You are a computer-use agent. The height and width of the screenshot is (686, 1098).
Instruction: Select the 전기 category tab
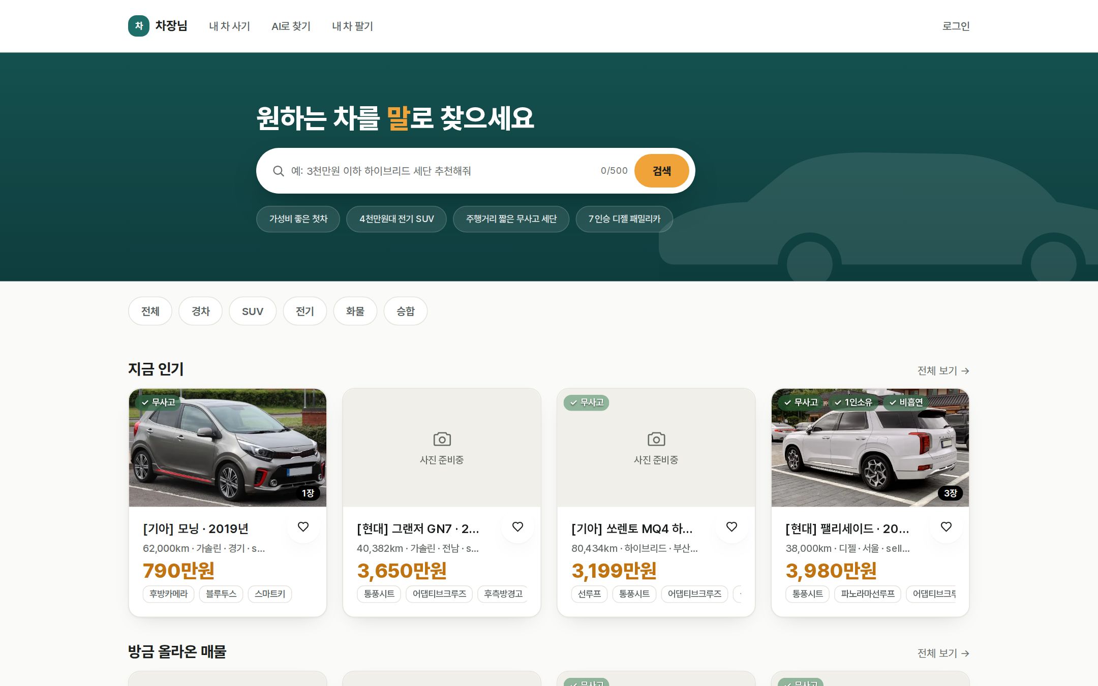click(x=305, y=311)
